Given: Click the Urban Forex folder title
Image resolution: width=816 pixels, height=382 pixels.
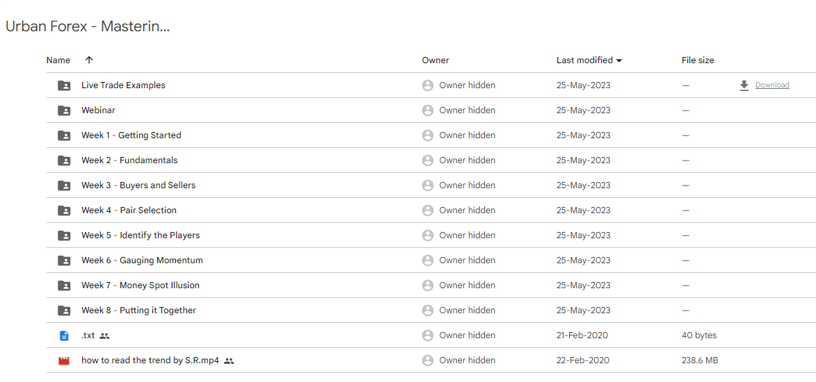Looking at the screenshot, I should click(88, 26).
